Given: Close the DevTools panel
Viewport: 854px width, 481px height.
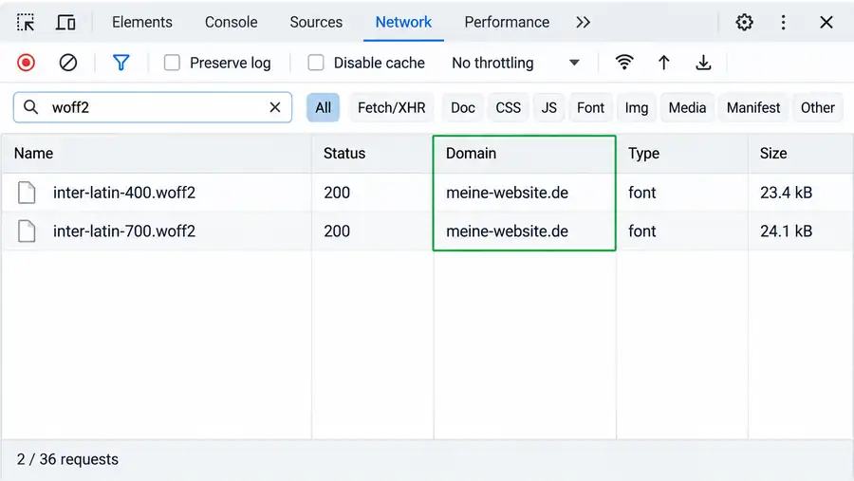Looking at the screenshot, I should (x=826, y=23).
